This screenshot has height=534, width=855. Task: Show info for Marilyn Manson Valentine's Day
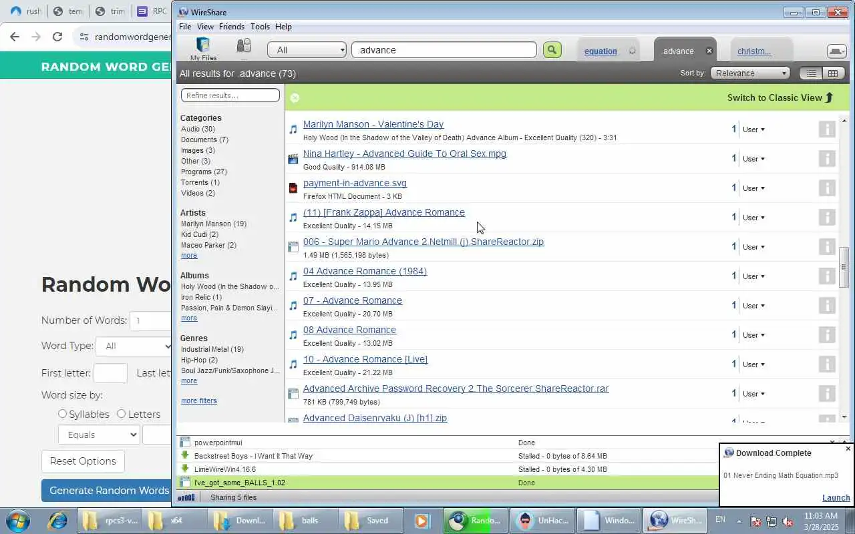827,129
